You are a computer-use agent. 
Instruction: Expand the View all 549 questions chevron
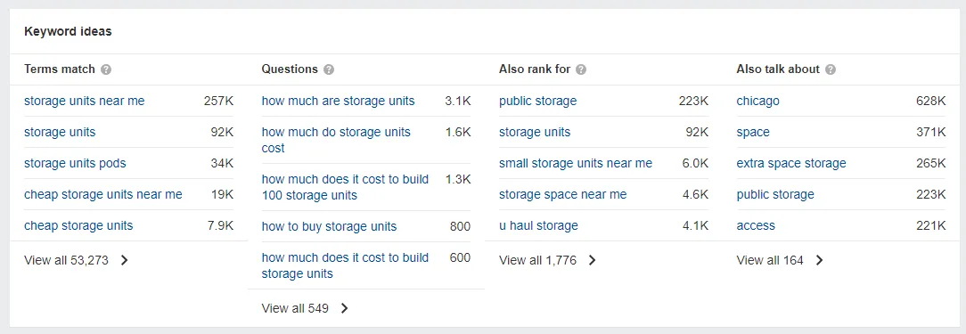[344, 308]
